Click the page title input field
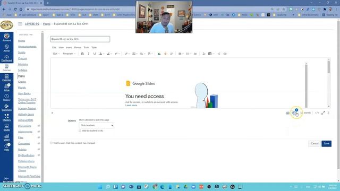This screenshot has width=340, height=191. click(x=80, y=39)
